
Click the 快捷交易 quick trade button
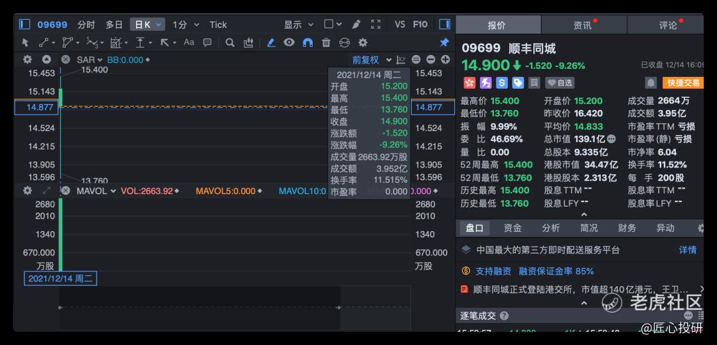[683, 83]
